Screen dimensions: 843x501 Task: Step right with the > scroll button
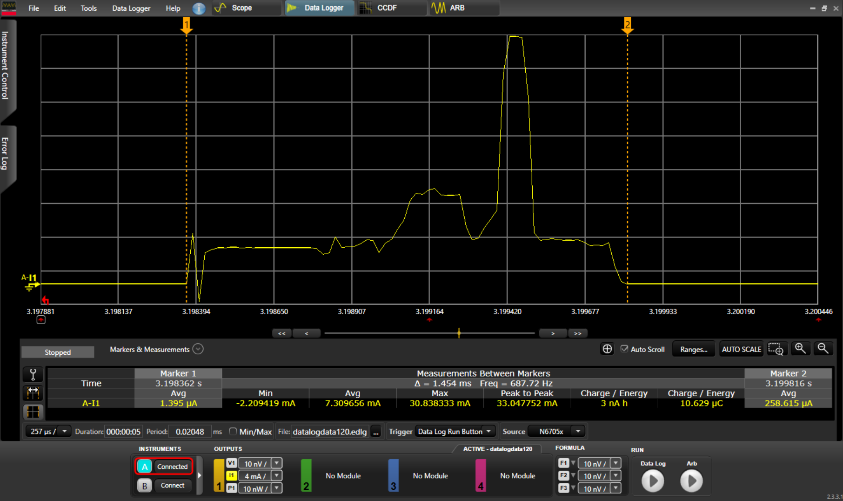pyautogui.click(x=553, y=333)
